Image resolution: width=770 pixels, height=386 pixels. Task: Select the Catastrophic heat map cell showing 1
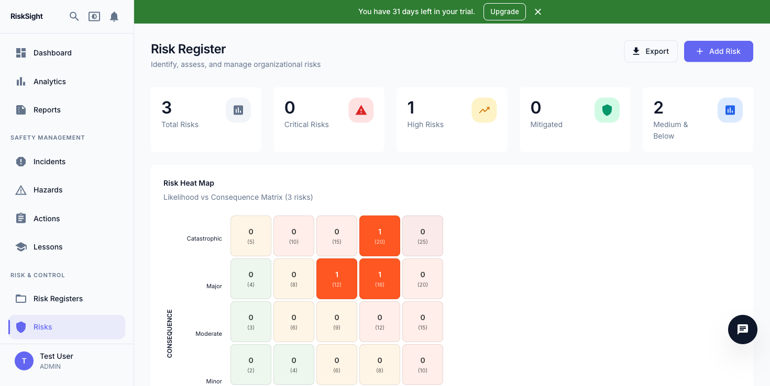[x=380, y=236]
